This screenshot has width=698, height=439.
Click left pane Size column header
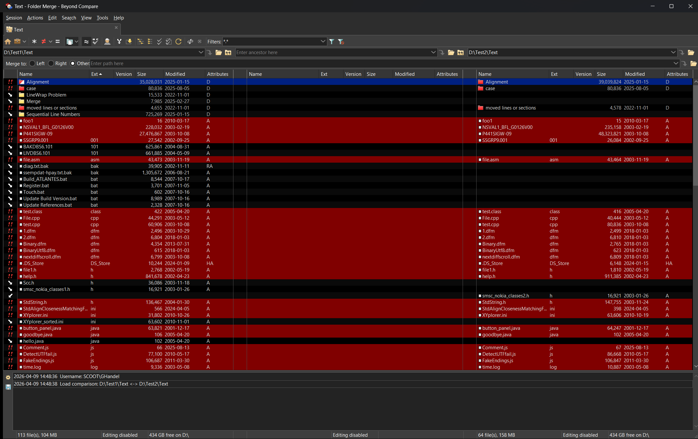point(149,74)
